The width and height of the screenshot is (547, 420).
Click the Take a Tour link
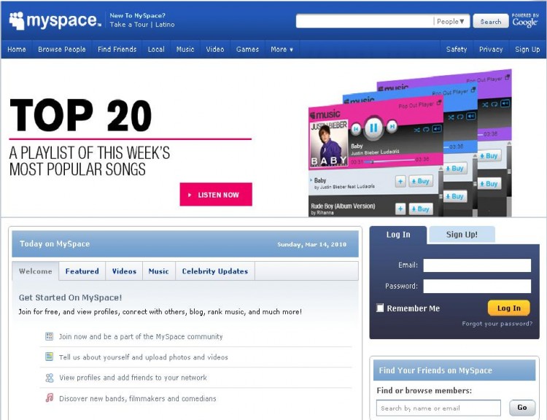pyautogui.click(x=128, y=25)
